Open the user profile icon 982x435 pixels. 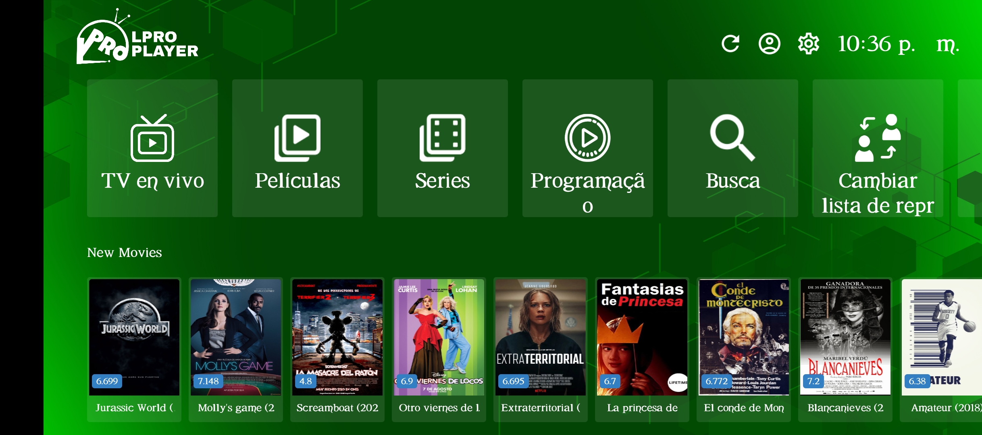769,43
